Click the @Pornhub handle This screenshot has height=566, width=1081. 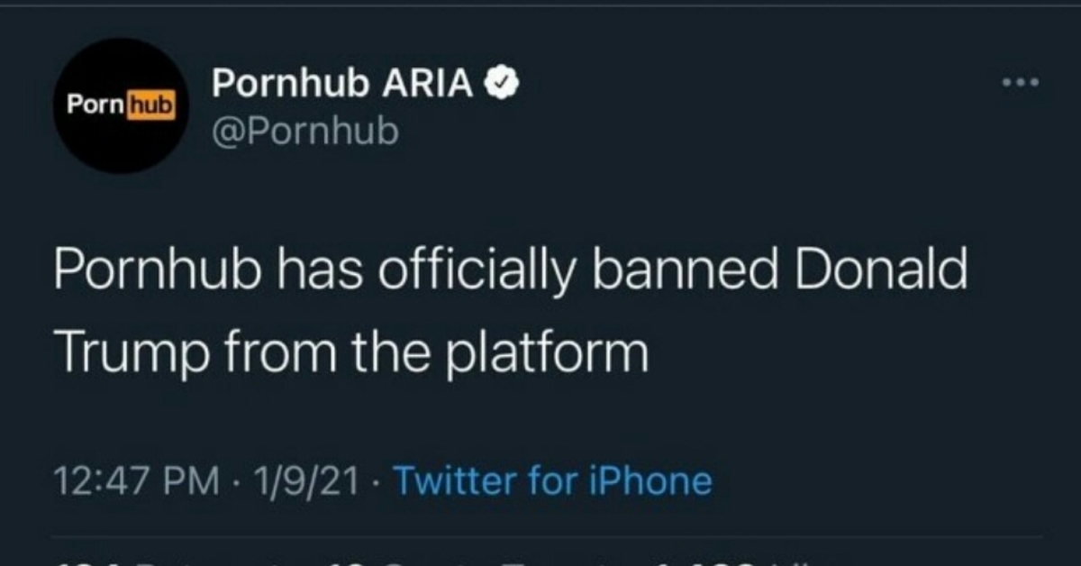click(304, 132)
